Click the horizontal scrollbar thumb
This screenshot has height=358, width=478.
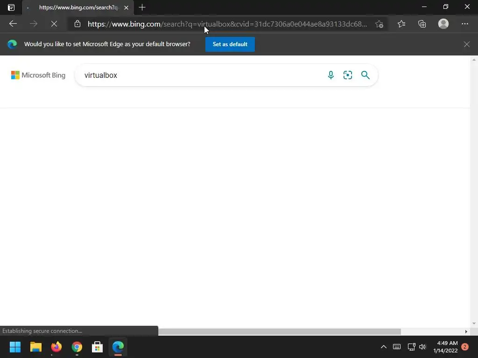(279, 331)
